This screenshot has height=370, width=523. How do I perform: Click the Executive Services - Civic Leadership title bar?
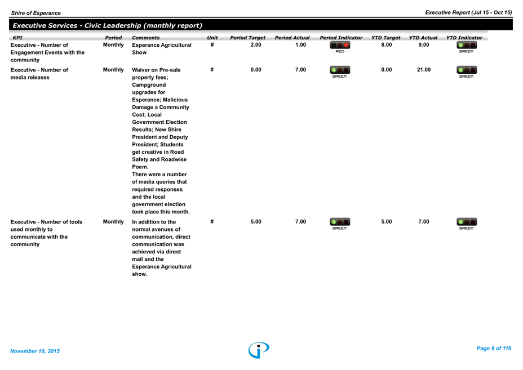(107, 25)
